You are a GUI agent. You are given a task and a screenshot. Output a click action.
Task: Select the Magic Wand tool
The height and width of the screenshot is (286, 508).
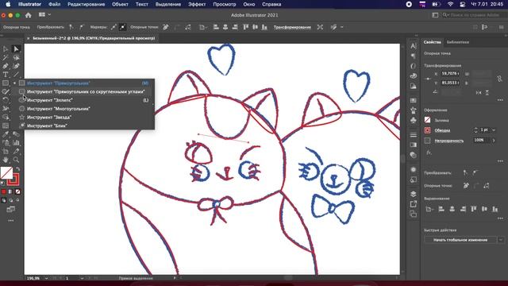pyautogui.click(x=6, y=58)
